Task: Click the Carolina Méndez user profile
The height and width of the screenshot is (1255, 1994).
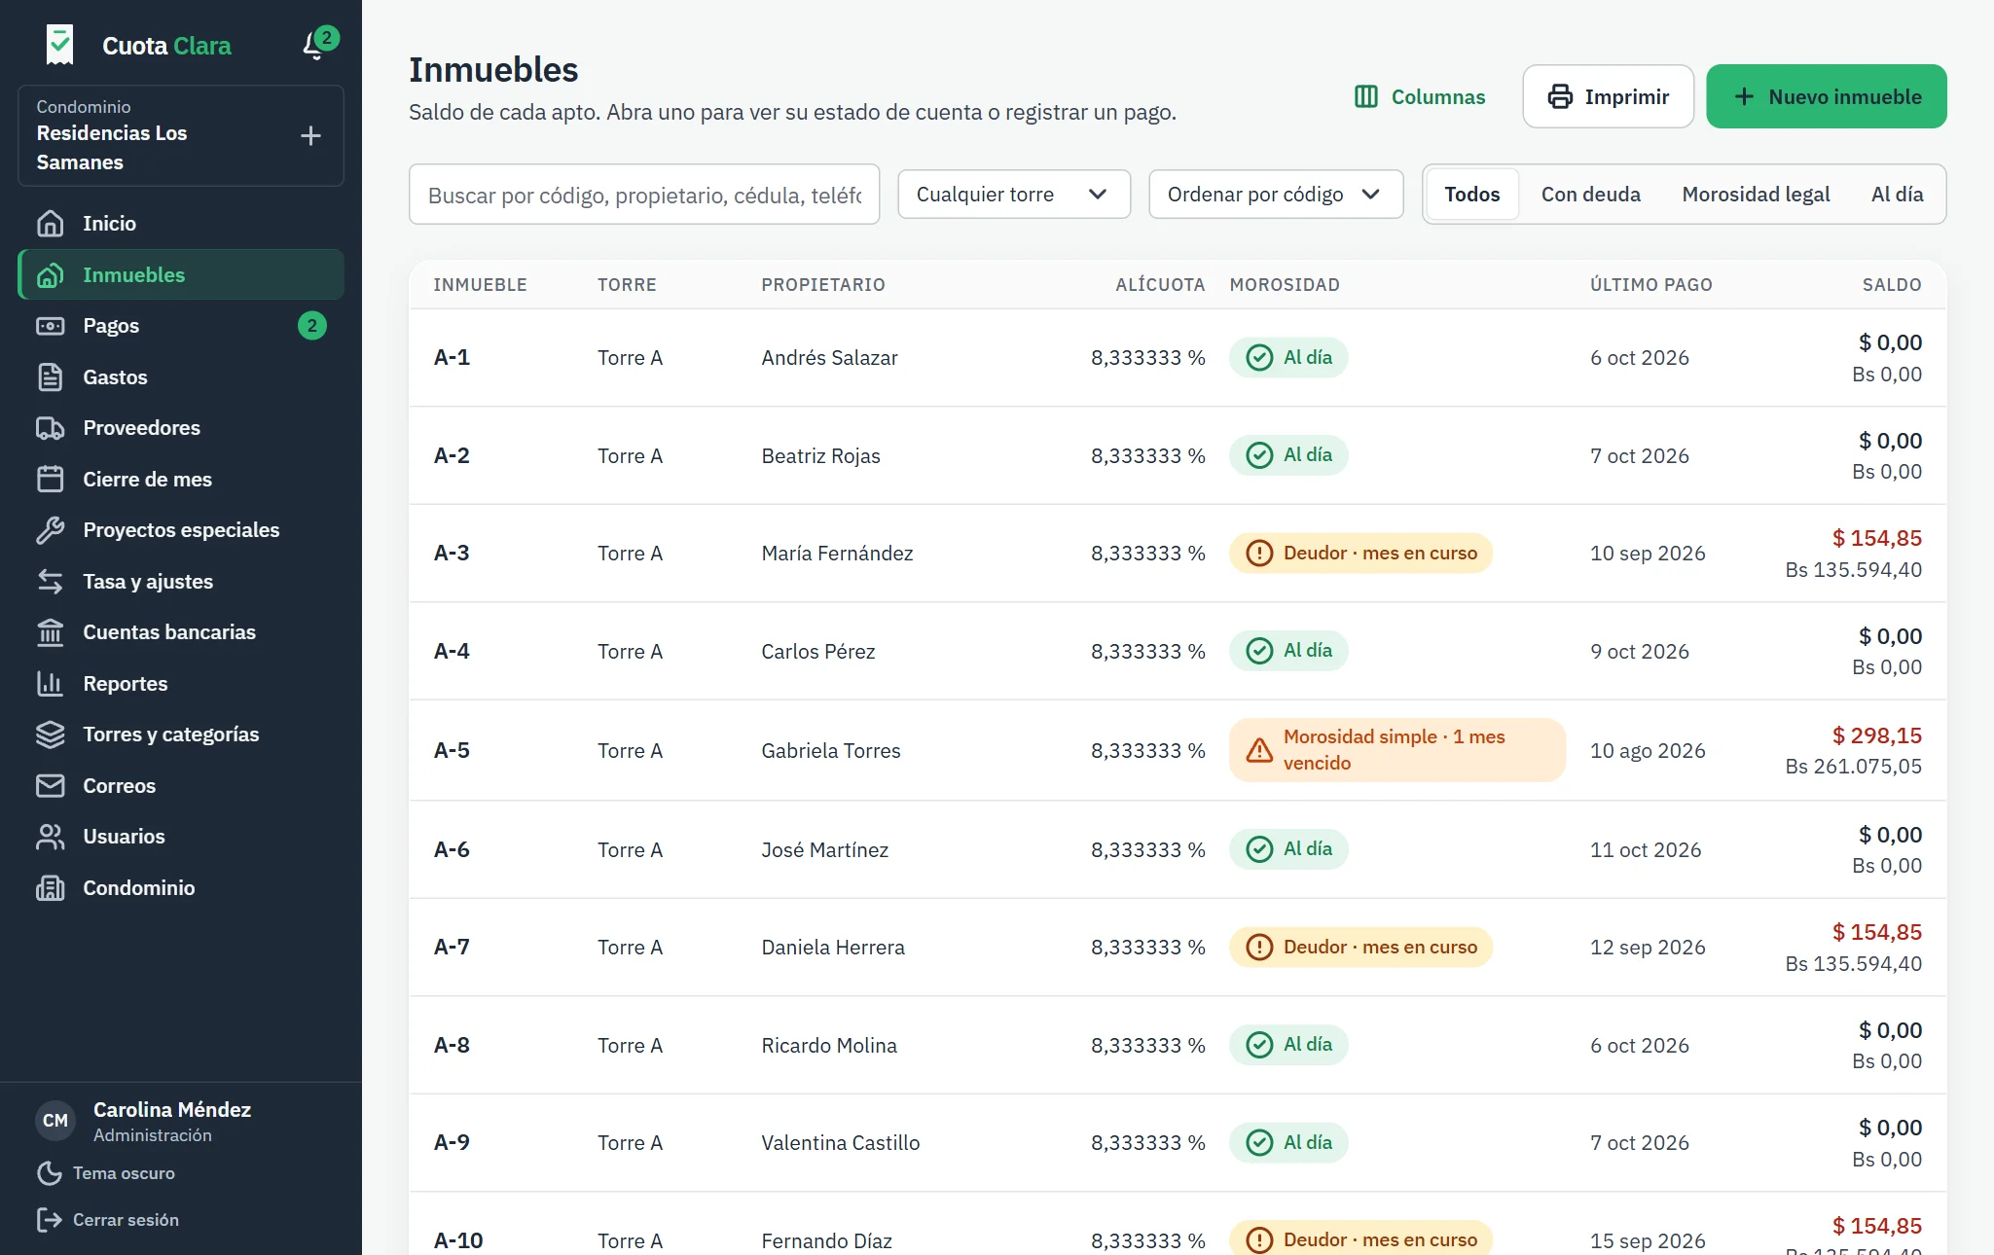Action: coord(144,1122)
